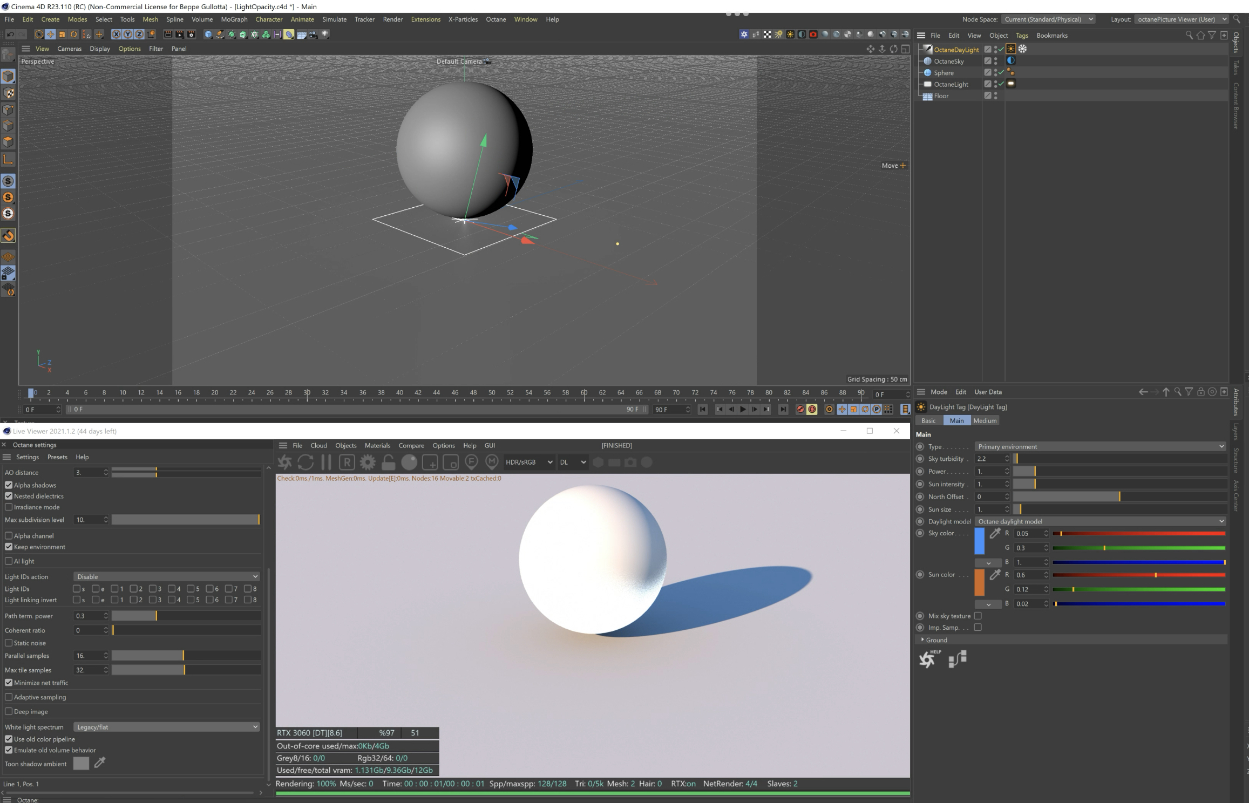
Task: Switch to the Medium tab
Action: click(x=985, y=421)
